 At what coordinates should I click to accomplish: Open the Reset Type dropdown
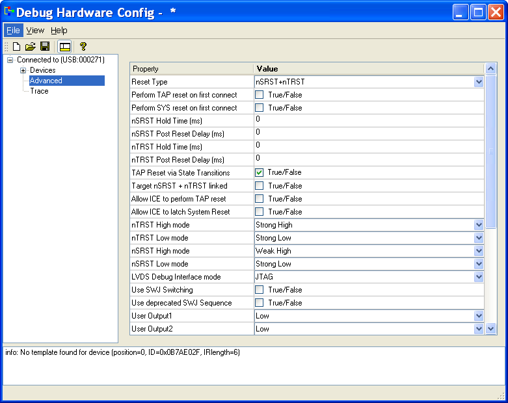(x=479, y=82)
